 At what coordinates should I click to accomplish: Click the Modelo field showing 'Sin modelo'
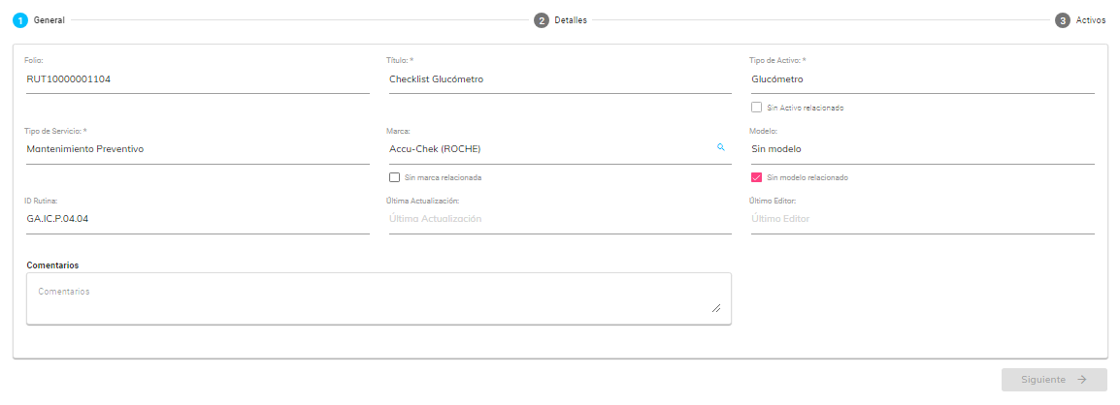[x=922, y=149]
